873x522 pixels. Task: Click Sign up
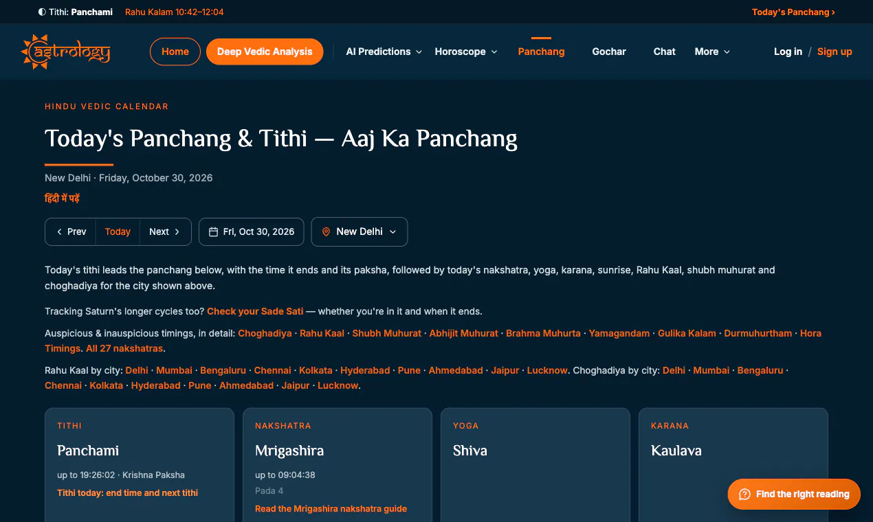(835, 52)
